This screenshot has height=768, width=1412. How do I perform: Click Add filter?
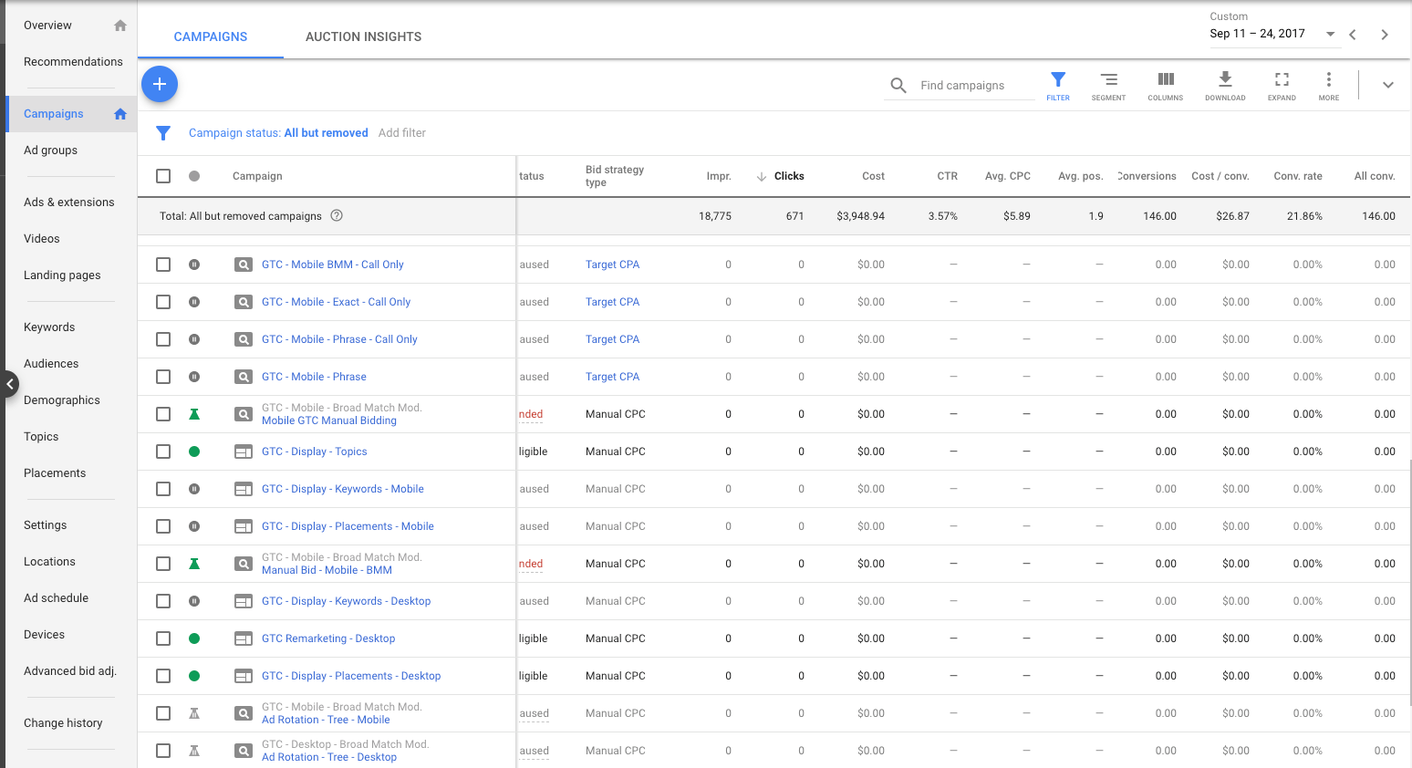pos(402,133)
